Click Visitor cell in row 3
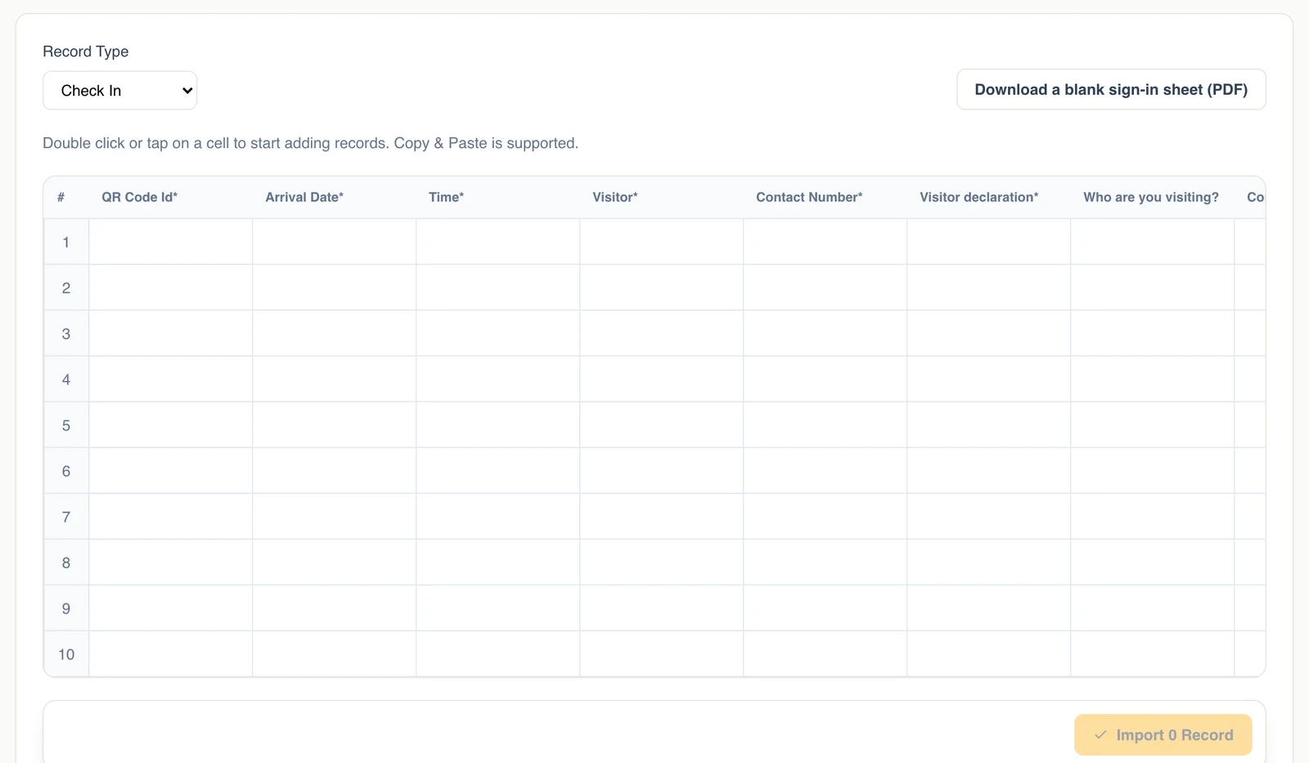 pos(662,334)
